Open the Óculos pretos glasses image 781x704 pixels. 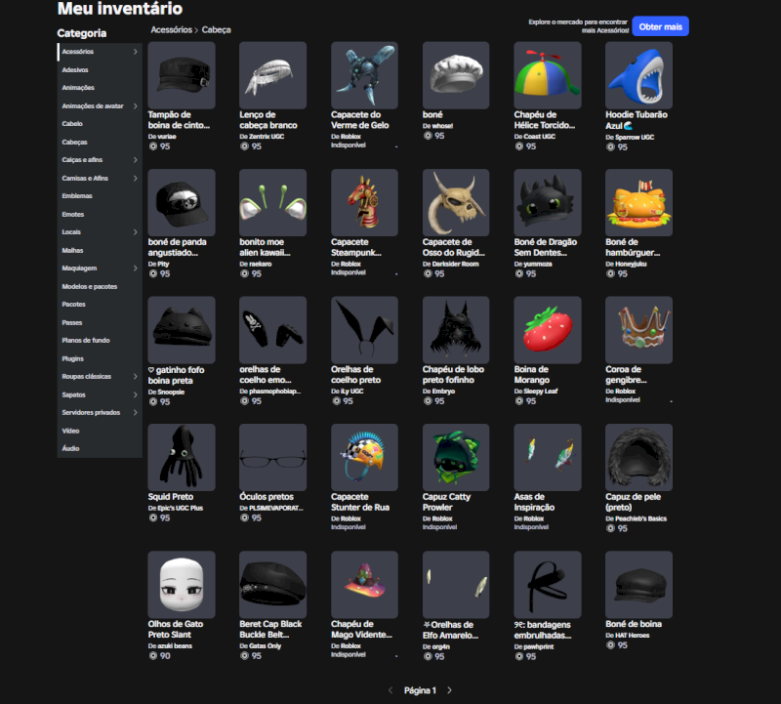(273, 457)
